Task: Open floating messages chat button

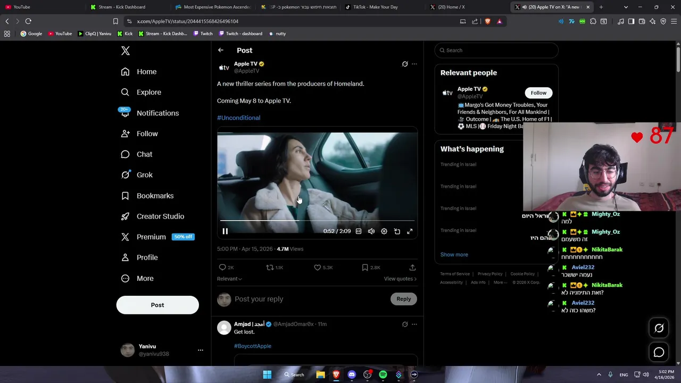Action: [659, 352]
